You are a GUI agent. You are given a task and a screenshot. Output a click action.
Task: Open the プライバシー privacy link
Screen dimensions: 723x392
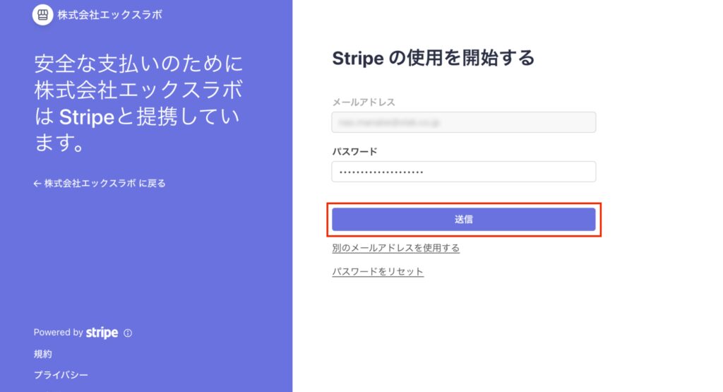click(x=61, y=375)
